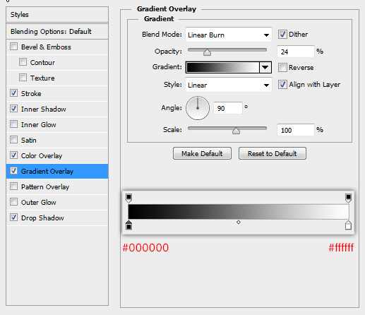Image resolution: width=365 pixels, height=315 pixels.
Task: Select the right opacity stop
Action: coord(348,198)
